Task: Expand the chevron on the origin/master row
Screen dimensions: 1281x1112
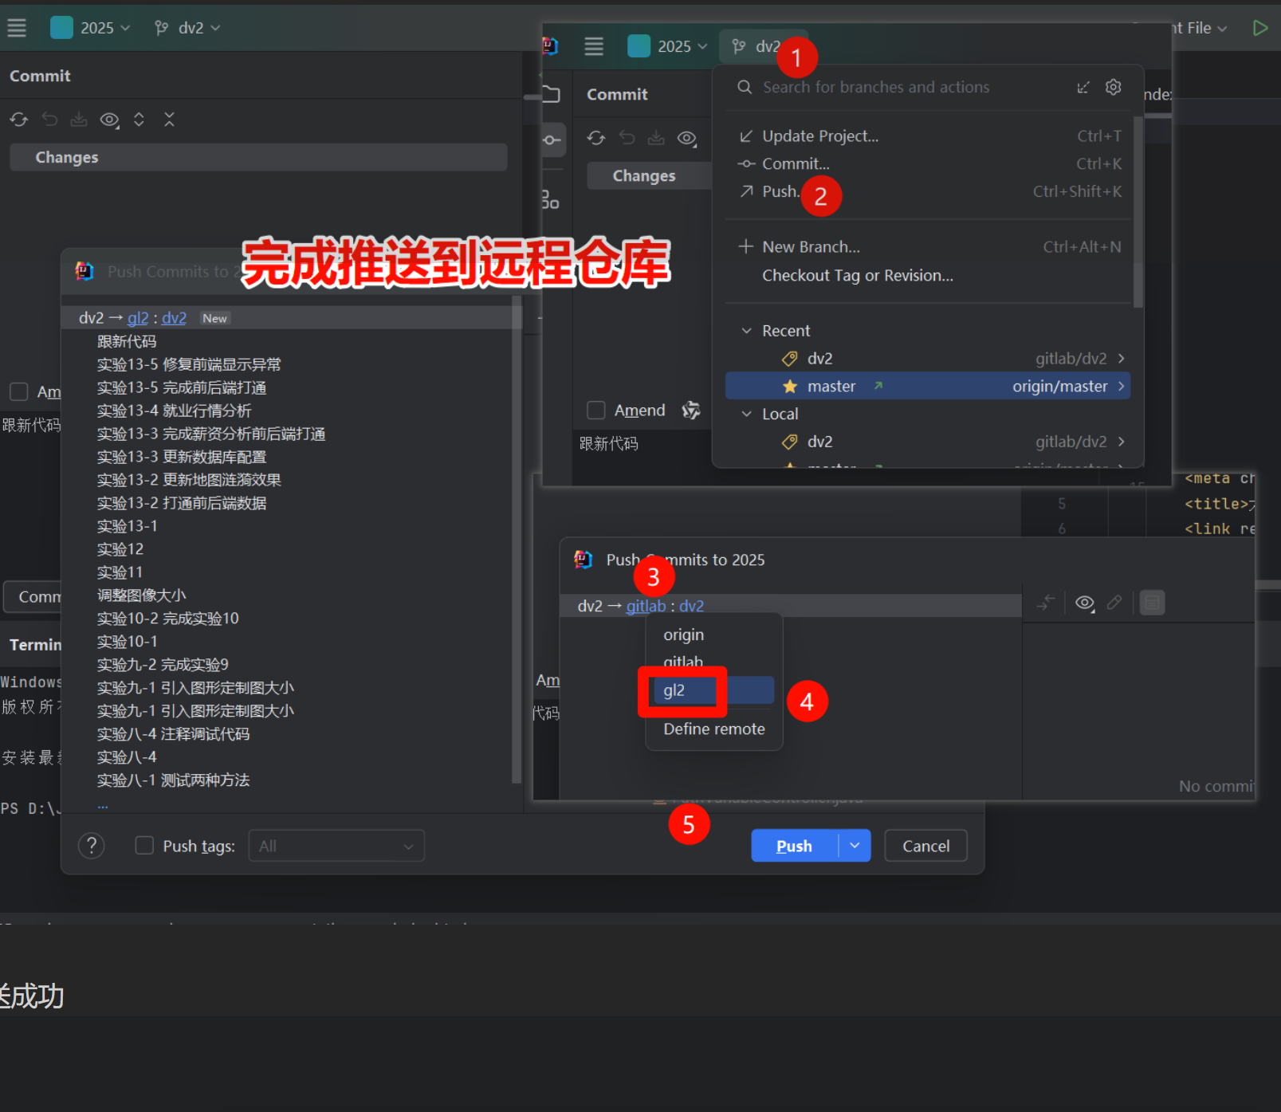Action: 1121,387
